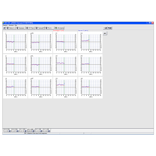Switch to the 26.02.2006 11:31:09 record tab
The height and width of the screenshot is (156, 156).
coord(7,130)
